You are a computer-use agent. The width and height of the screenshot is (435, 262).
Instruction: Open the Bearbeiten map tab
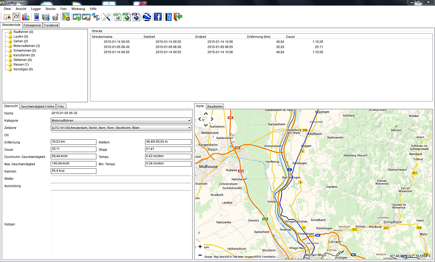click(215, 107)
